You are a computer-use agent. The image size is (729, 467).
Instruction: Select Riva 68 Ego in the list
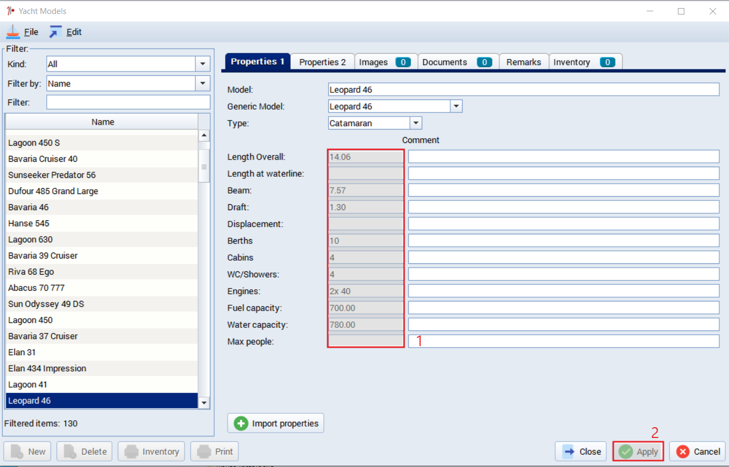102,272
